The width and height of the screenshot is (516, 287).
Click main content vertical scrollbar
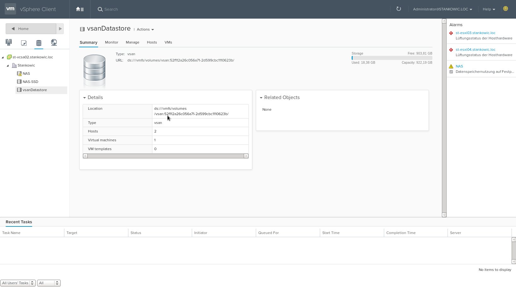[x=444, y=118]
